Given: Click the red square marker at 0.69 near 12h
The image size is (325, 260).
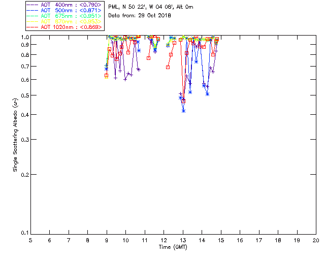Looking at the screenshot, I should click(168, 67).
